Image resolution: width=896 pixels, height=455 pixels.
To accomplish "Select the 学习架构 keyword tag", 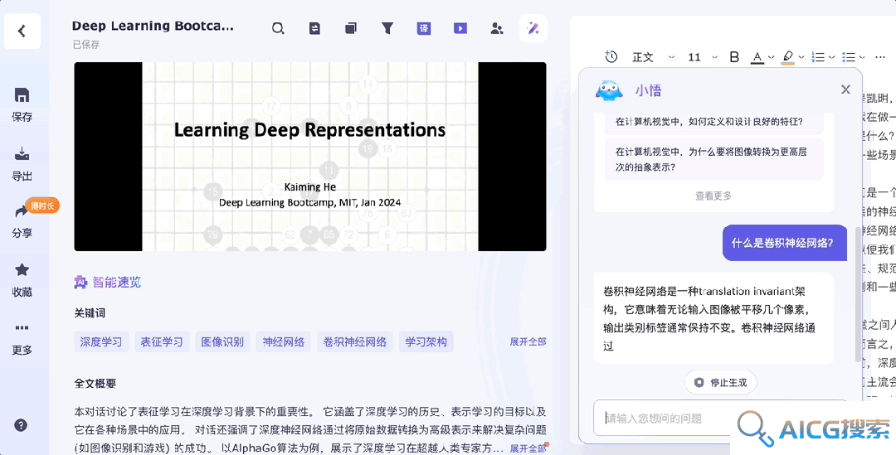I will click(x=426, y=342).
